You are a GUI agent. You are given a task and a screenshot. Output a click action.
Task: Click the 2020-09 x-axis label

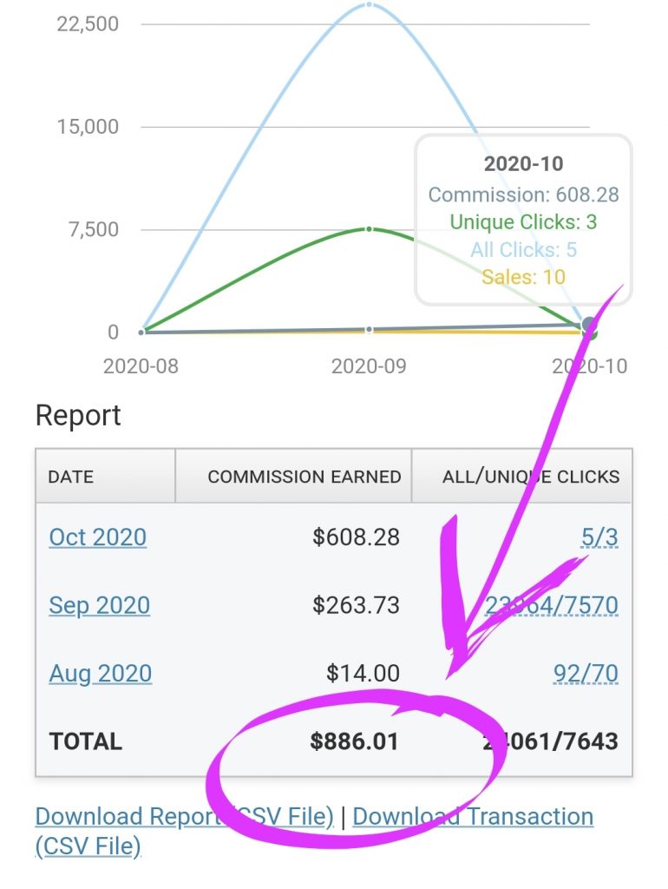click(x=369, y=366)
